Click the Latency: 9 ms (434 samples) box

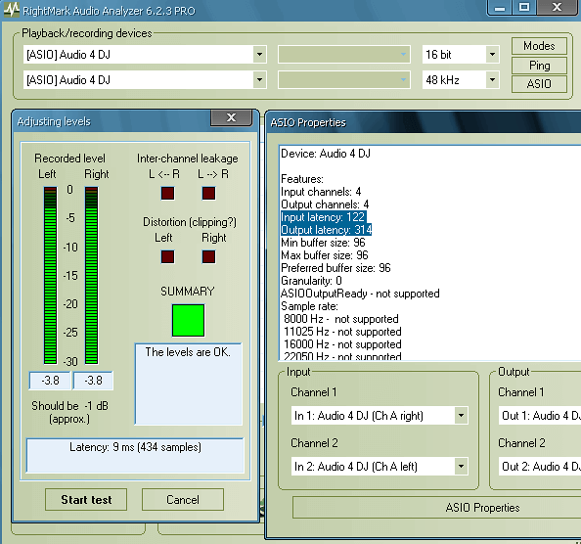[135, 455]
